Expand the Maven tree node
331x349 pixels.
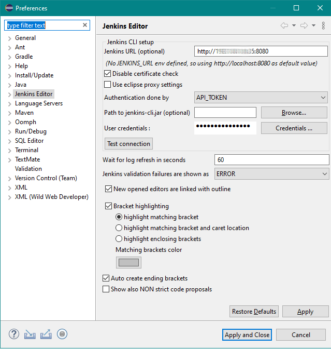pyautogui.click(x=9, y=113)
